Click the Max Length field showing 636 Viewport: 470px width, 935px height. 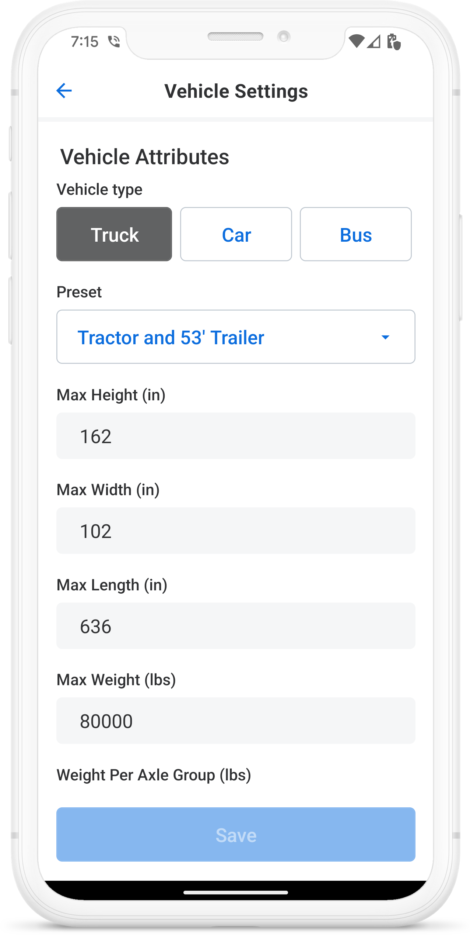point(236,626)
